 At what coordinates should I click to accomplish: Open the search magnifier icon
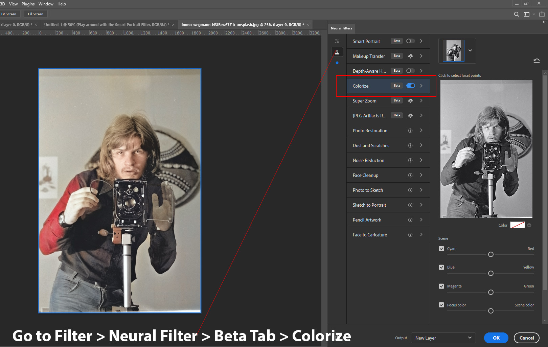pos(516,14)
